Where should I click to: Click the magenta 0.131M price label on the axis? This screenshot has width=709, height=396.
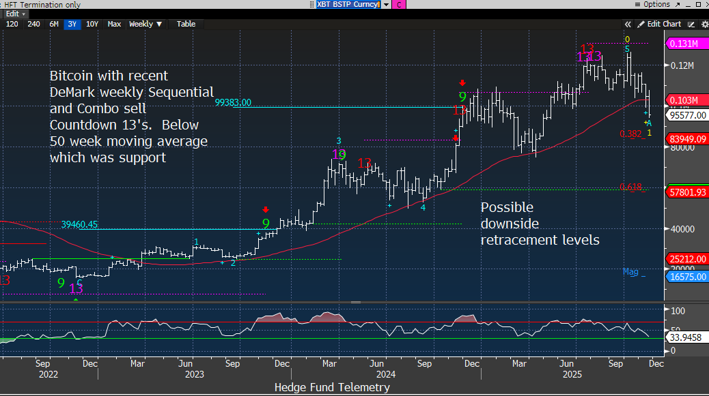(x=684, y=44)
